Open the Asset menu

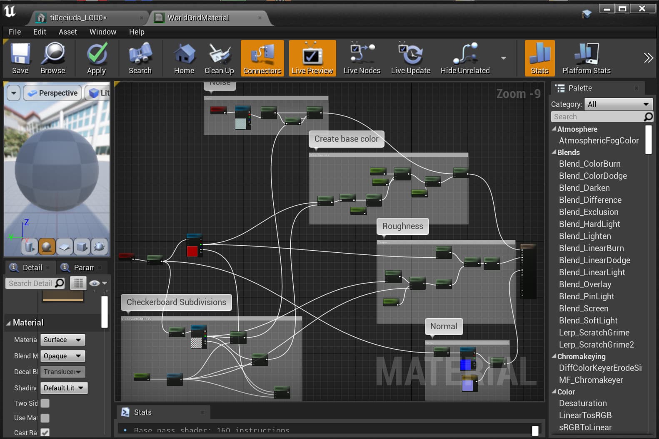point(67,32)
